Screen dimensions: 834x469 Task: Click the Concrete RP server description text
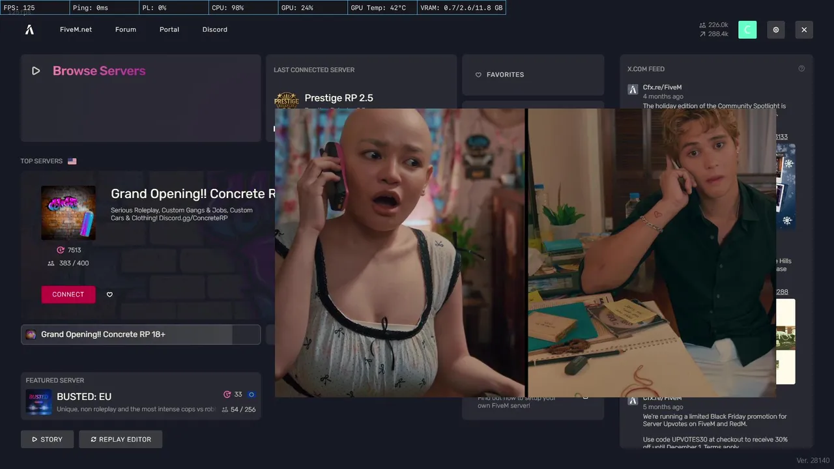coord(182,214)
